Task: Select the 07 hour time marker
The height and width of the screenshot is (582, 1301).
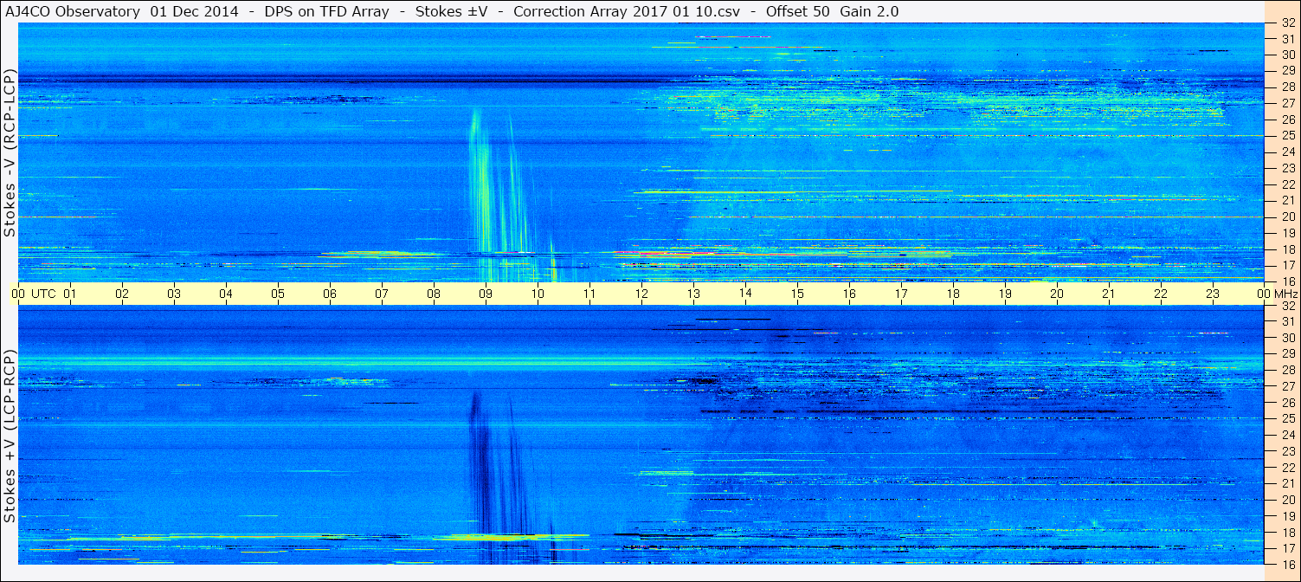Action: [x=382, y=294]
